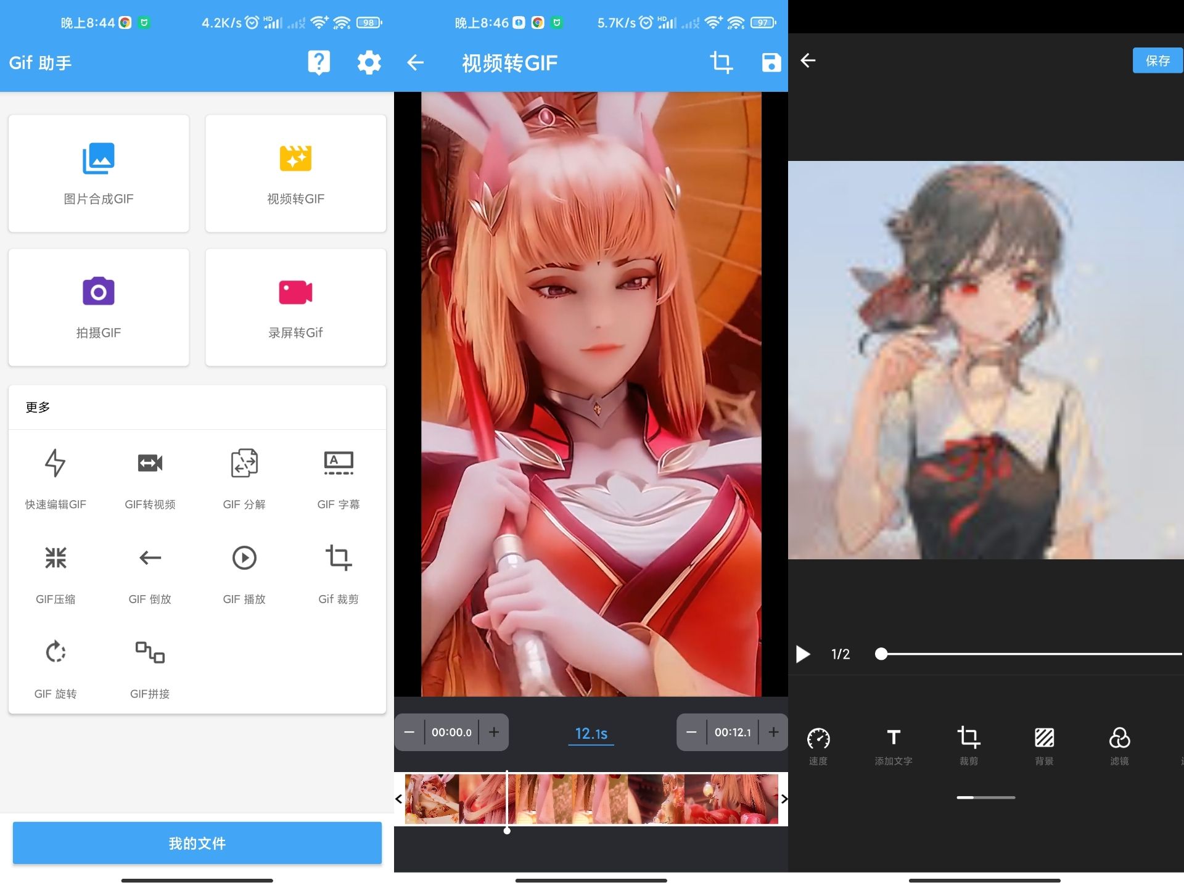Image resolution: width=1184 pixels, height=888 pixels.
Task: Tap the toolbar page indicator bar
Action: click(x=985, y=797)
